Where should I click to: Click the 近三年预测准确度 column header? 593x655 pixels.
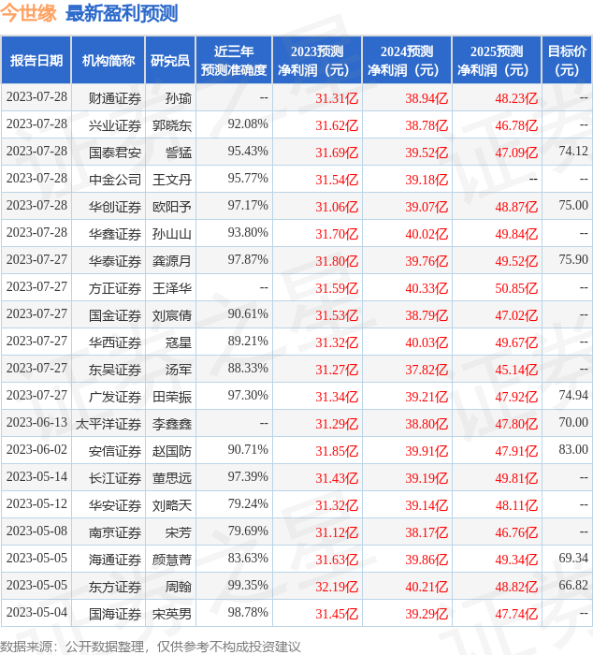tap(234, 60)
